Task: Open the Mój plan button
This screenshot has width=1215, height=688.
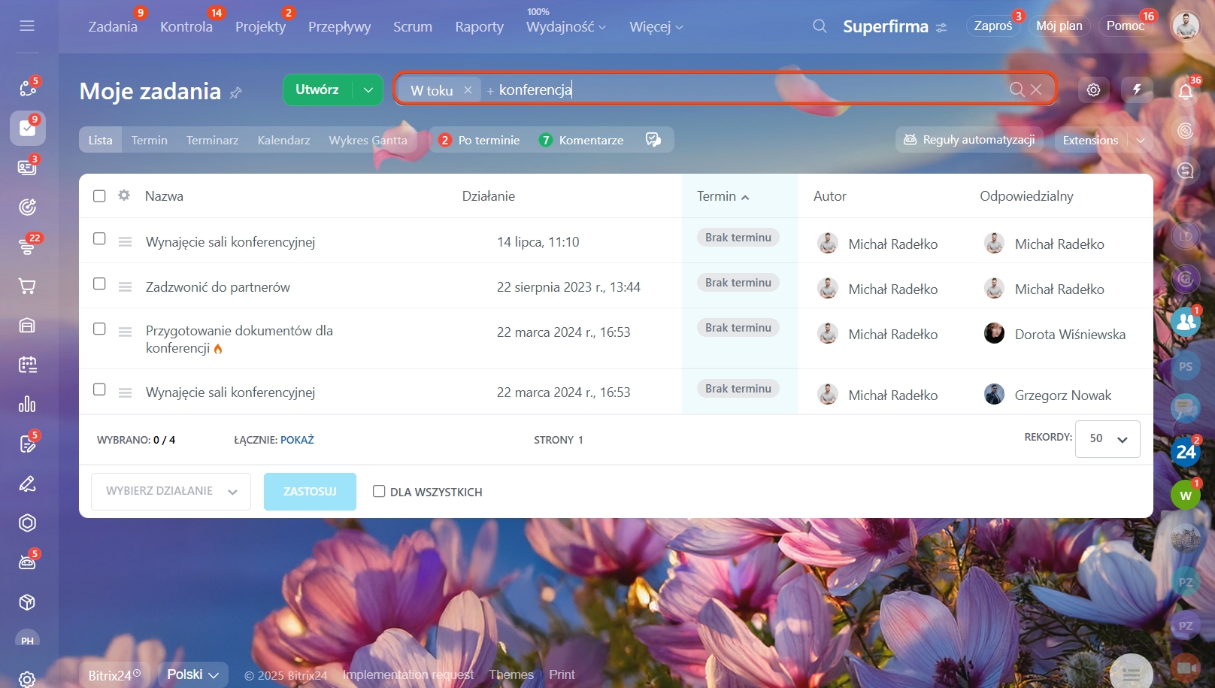Action: (x=1059, y=26)
